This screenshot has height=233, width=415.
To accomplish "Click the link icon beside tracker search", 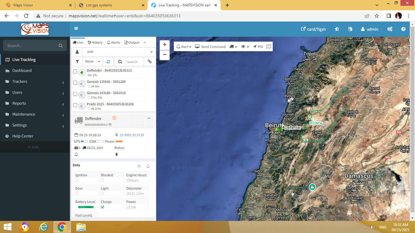I will pyautogui.click(x=149, y=62).
